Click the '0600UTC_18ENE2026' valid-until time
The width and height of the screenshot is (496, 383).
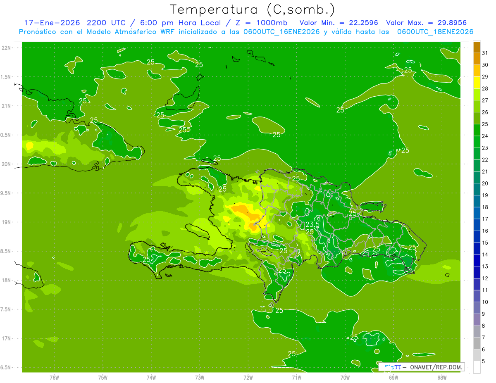435,32
